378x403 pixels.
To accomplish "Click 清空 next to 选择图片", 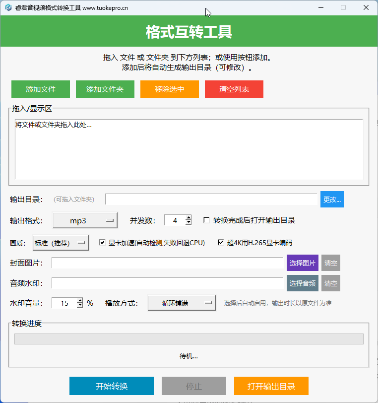I will [x=331, y=263].
